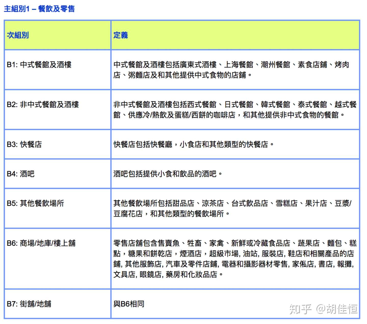Select the 定義 column header

235,35
